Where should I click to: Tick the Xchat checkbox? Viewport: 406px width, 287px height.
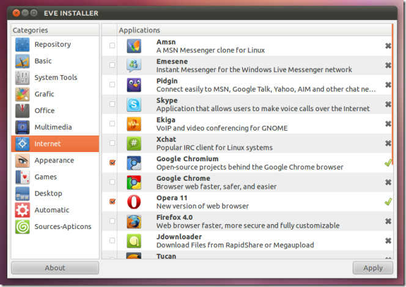[112, 143]
